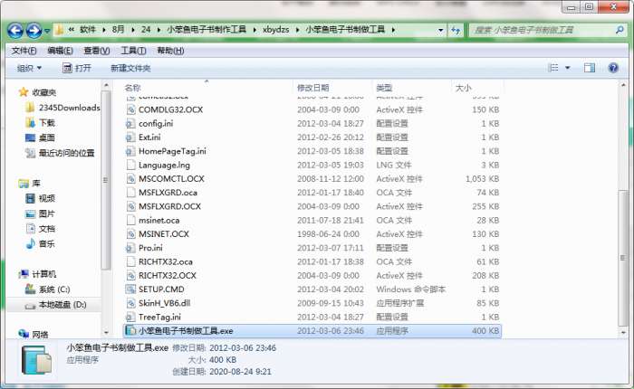
Task: Open help with the question mark icon
Action: (613, 68)
